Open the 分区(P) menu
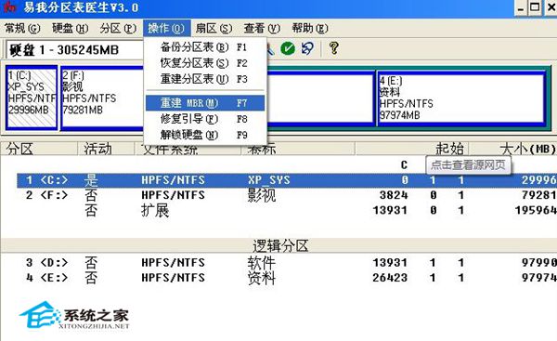557x341 pixels. coord(118,29)
